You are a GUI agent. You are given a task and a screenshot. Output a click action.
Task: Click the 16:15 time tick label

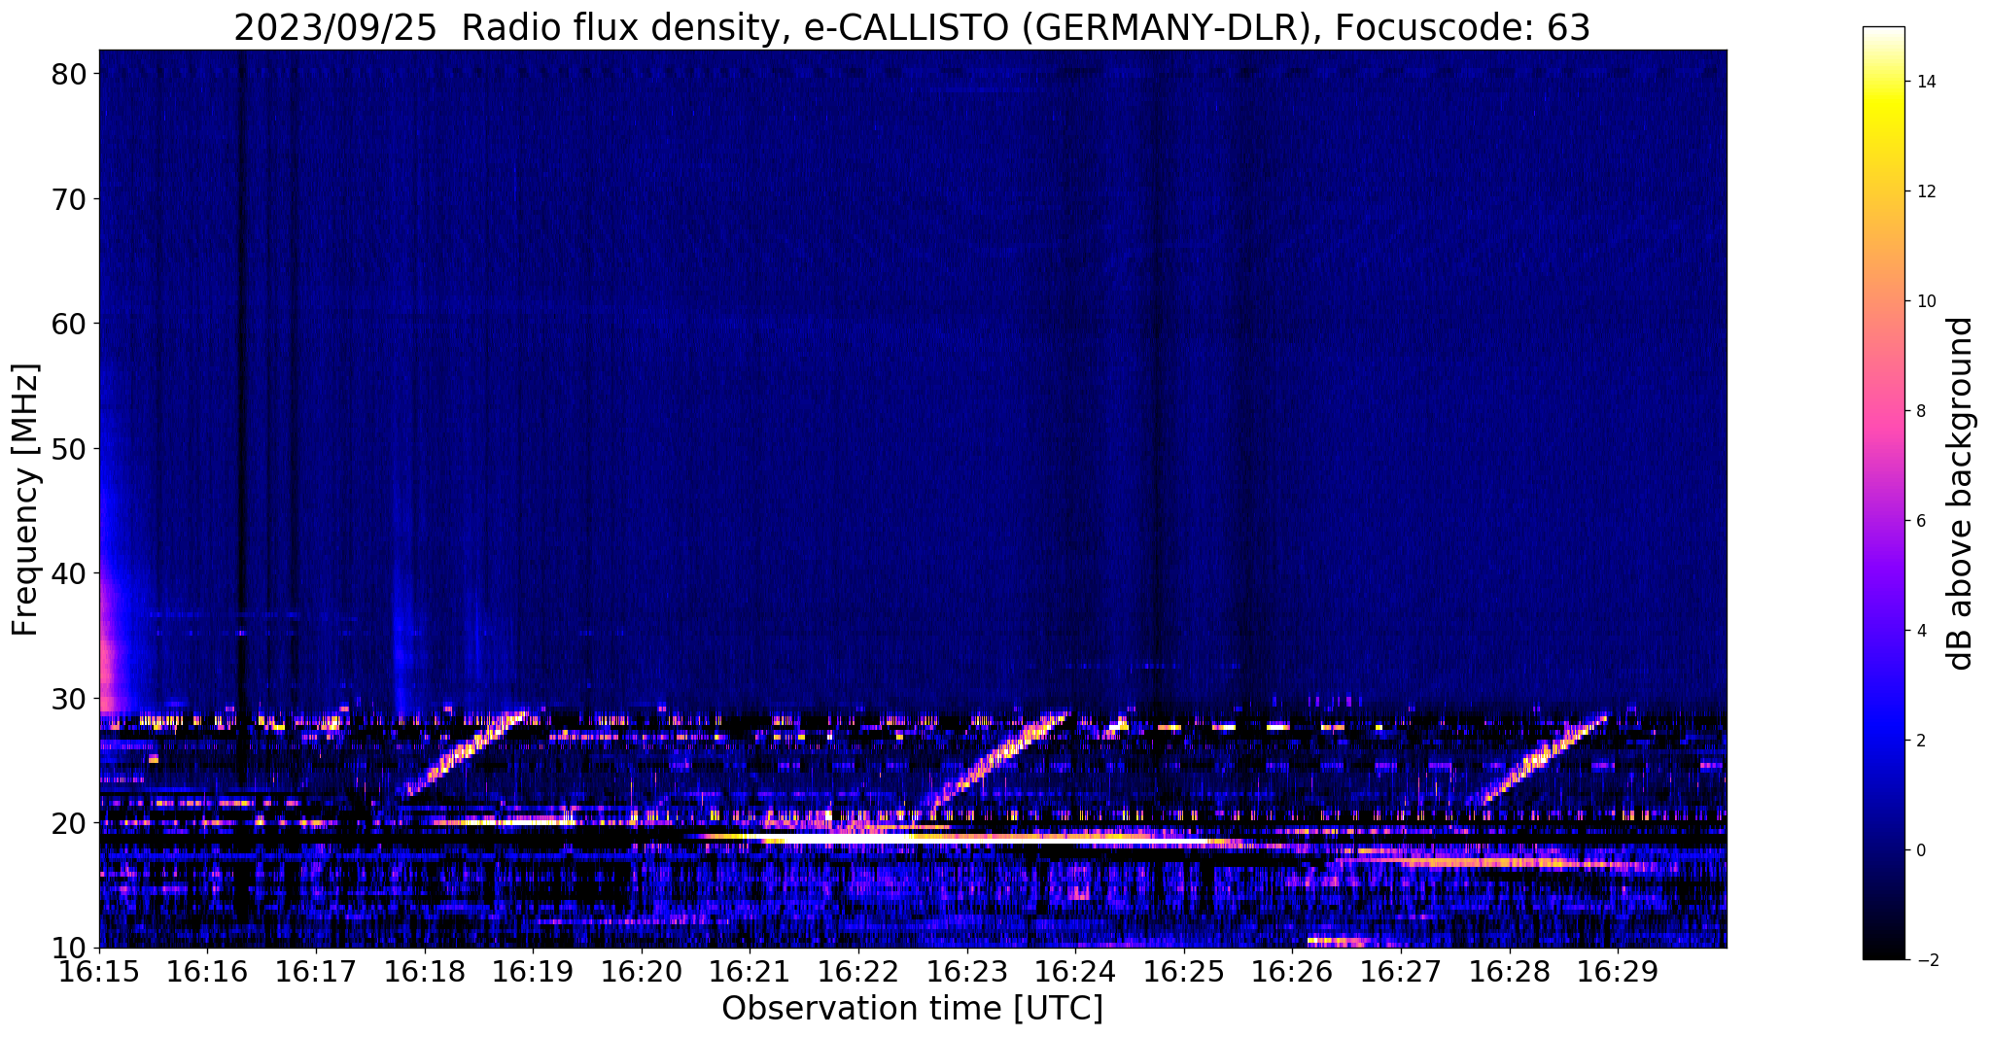pos(99,972)
